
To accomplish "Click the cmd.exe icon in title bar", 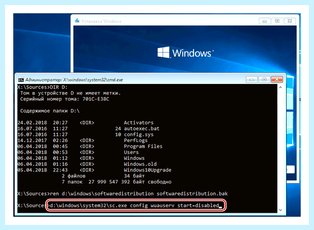I will (21, 80).
